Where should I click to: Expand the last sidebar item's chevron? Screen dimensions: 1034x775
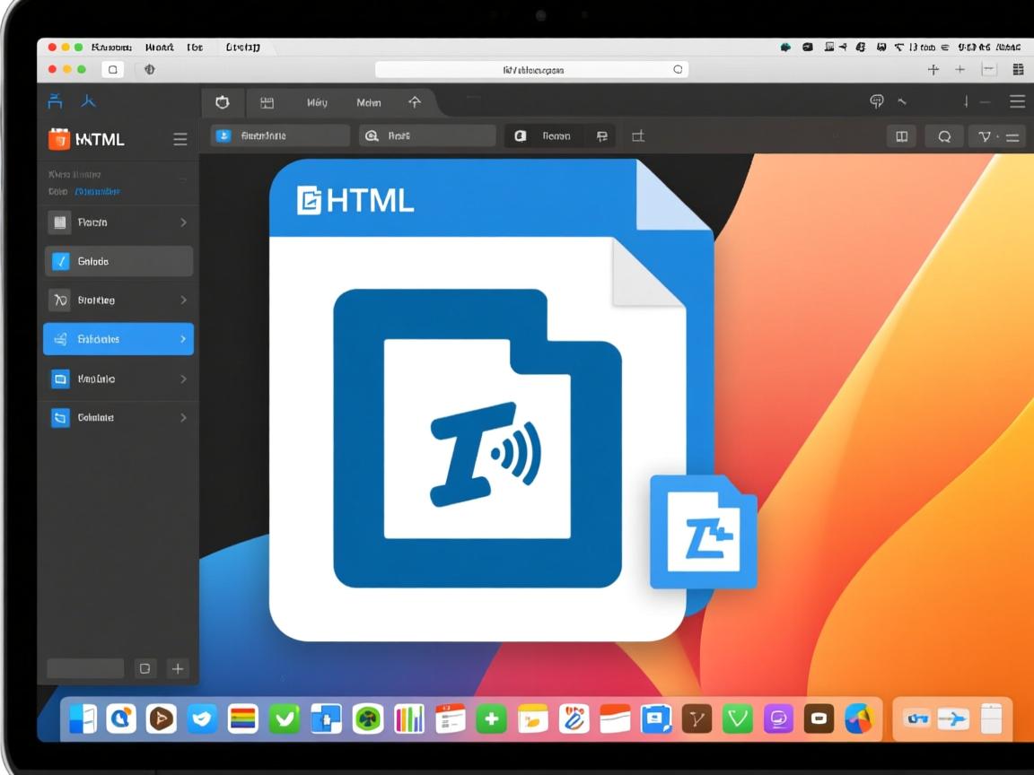pyautogui.click(x=183, y=417)
